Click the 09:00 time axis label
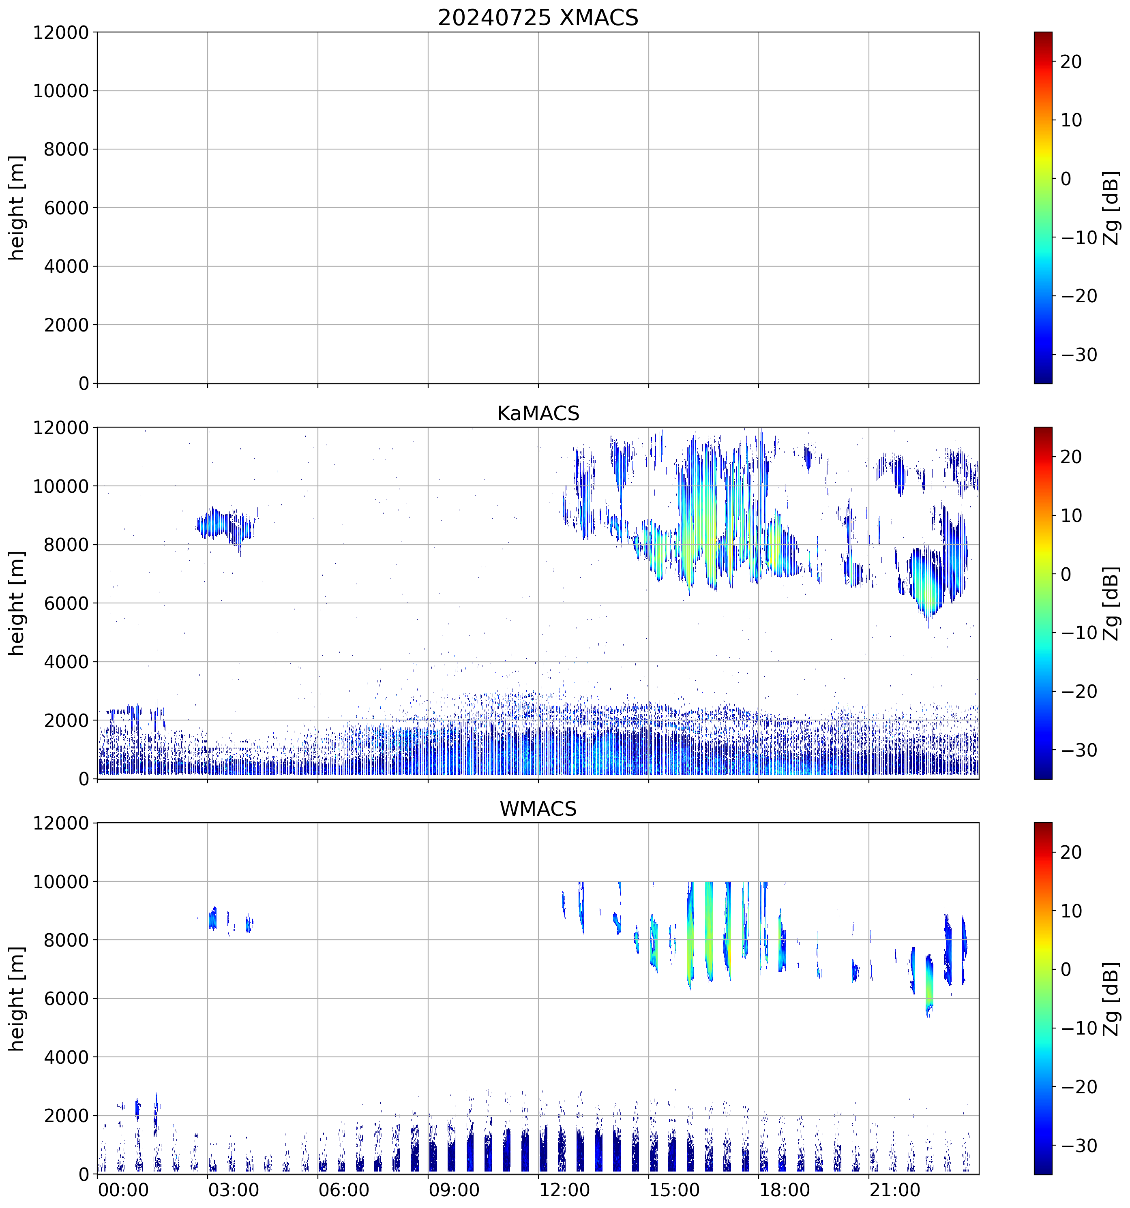Image resolution: width=1130 pixels, height=1208 pixels. 454,1190
